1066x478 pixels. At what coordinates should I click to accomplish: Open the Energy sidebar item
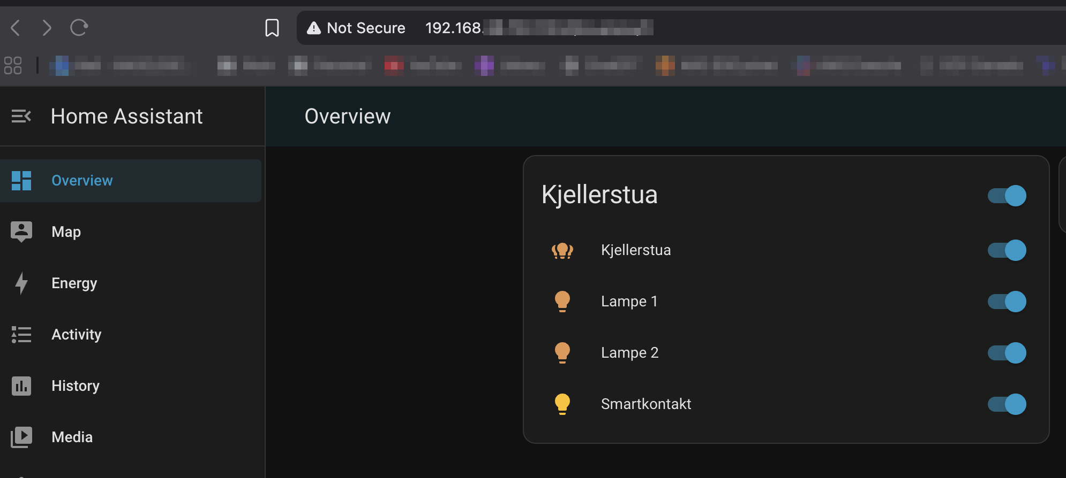tap(131, 283)
